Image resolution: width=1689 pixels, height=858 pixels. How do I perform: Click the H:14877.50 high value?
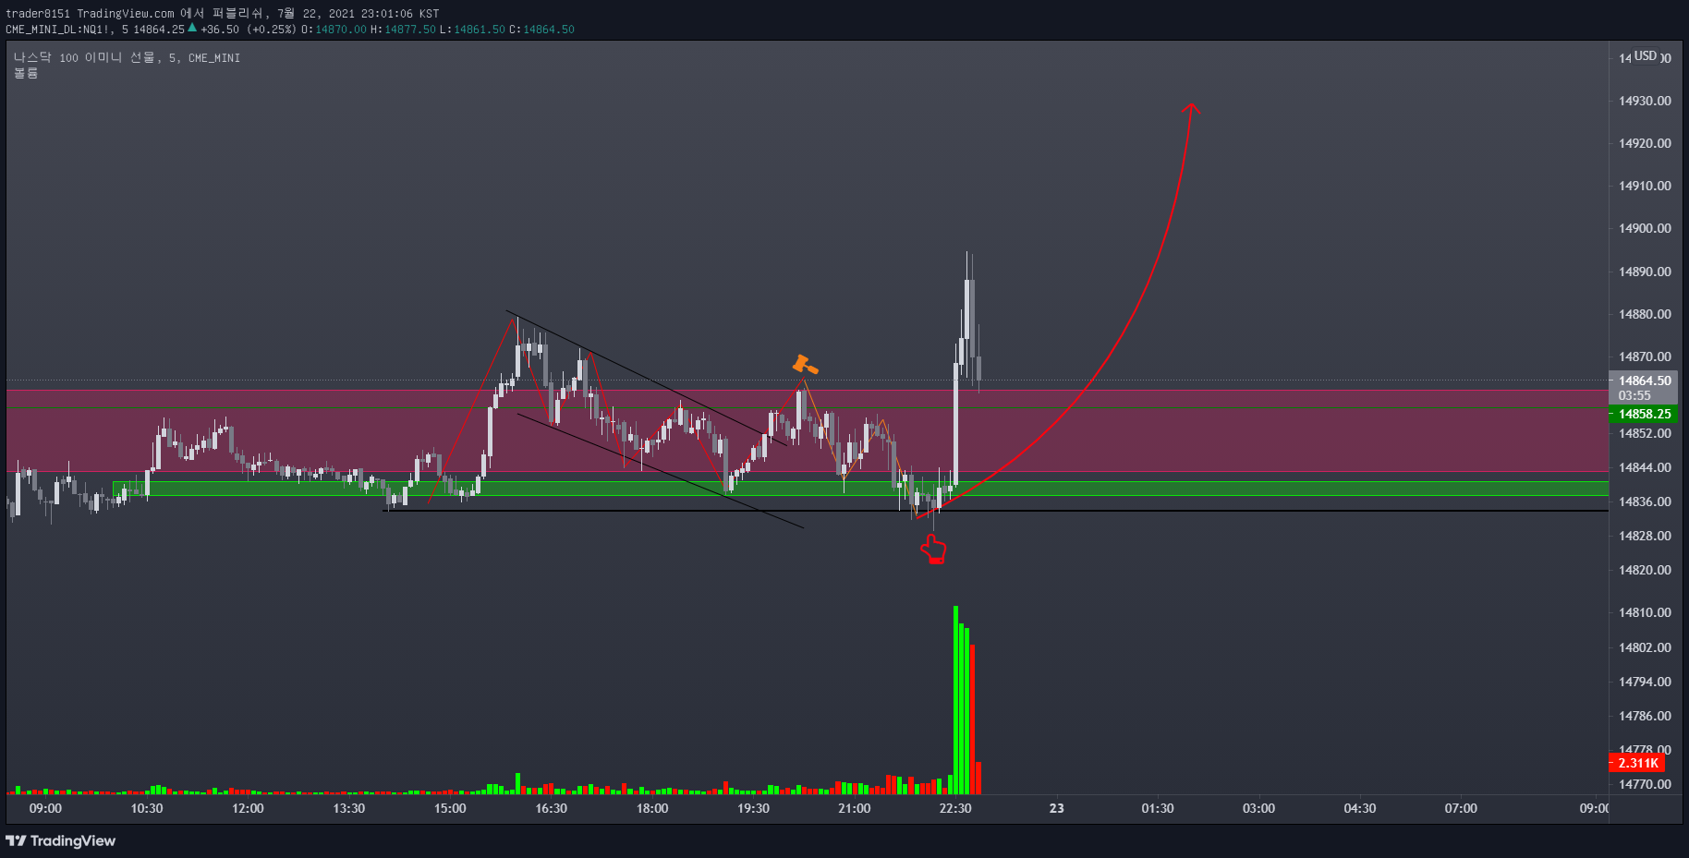click(403, 30)
